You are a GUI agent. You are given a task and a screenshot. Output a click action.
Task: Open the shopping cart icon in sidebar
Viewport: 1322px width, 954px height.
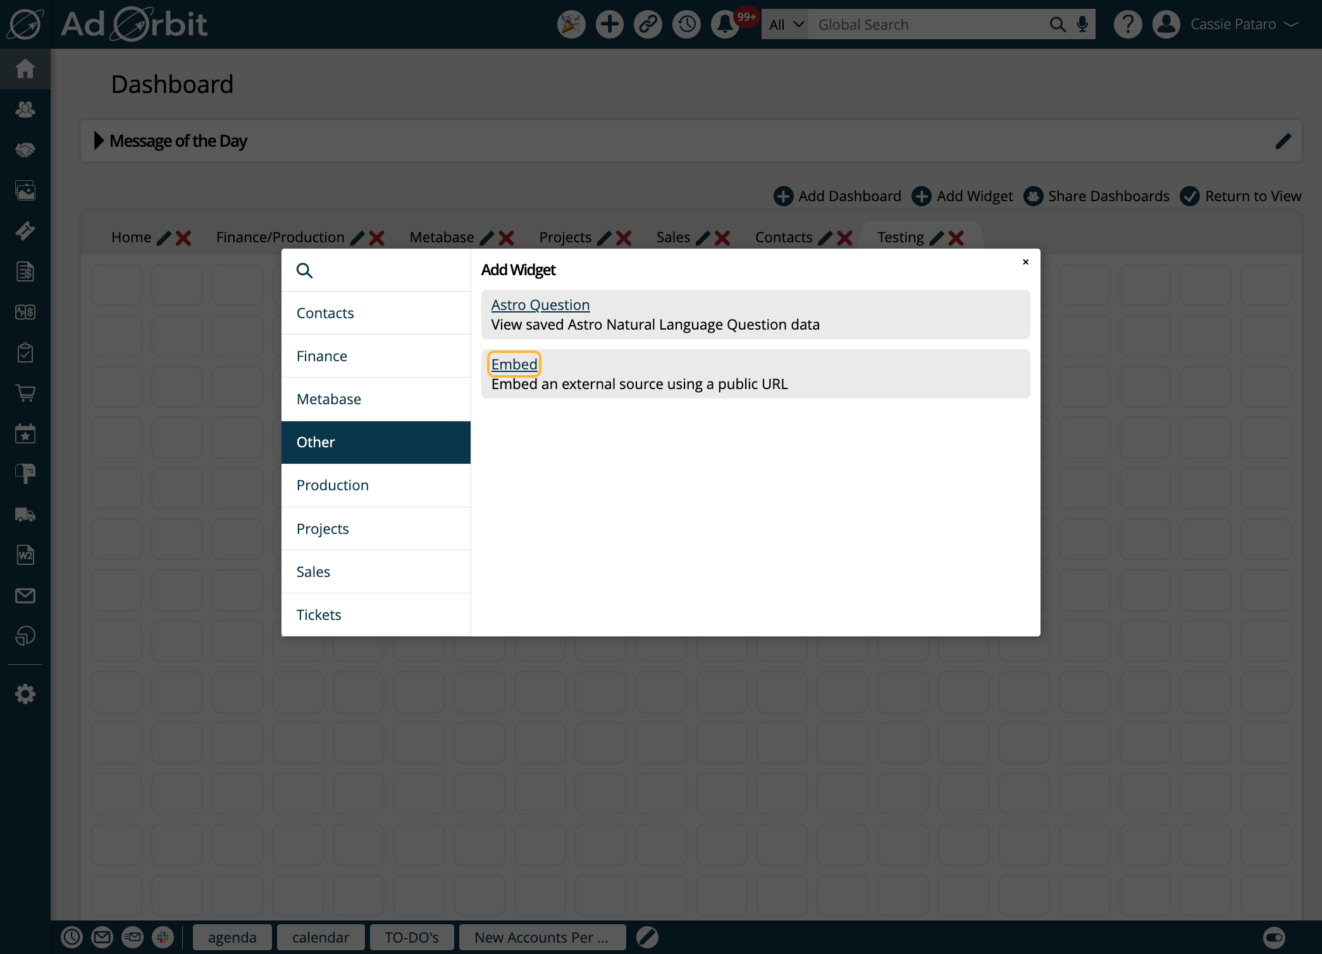pos(25,393)
